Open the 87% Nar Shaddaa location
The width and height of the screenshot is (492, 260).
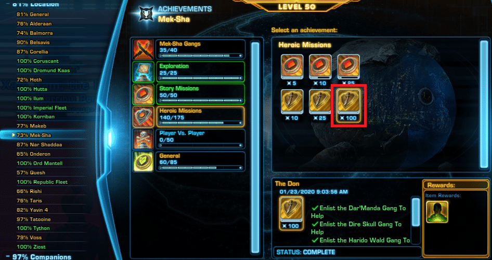click(39, 144)
